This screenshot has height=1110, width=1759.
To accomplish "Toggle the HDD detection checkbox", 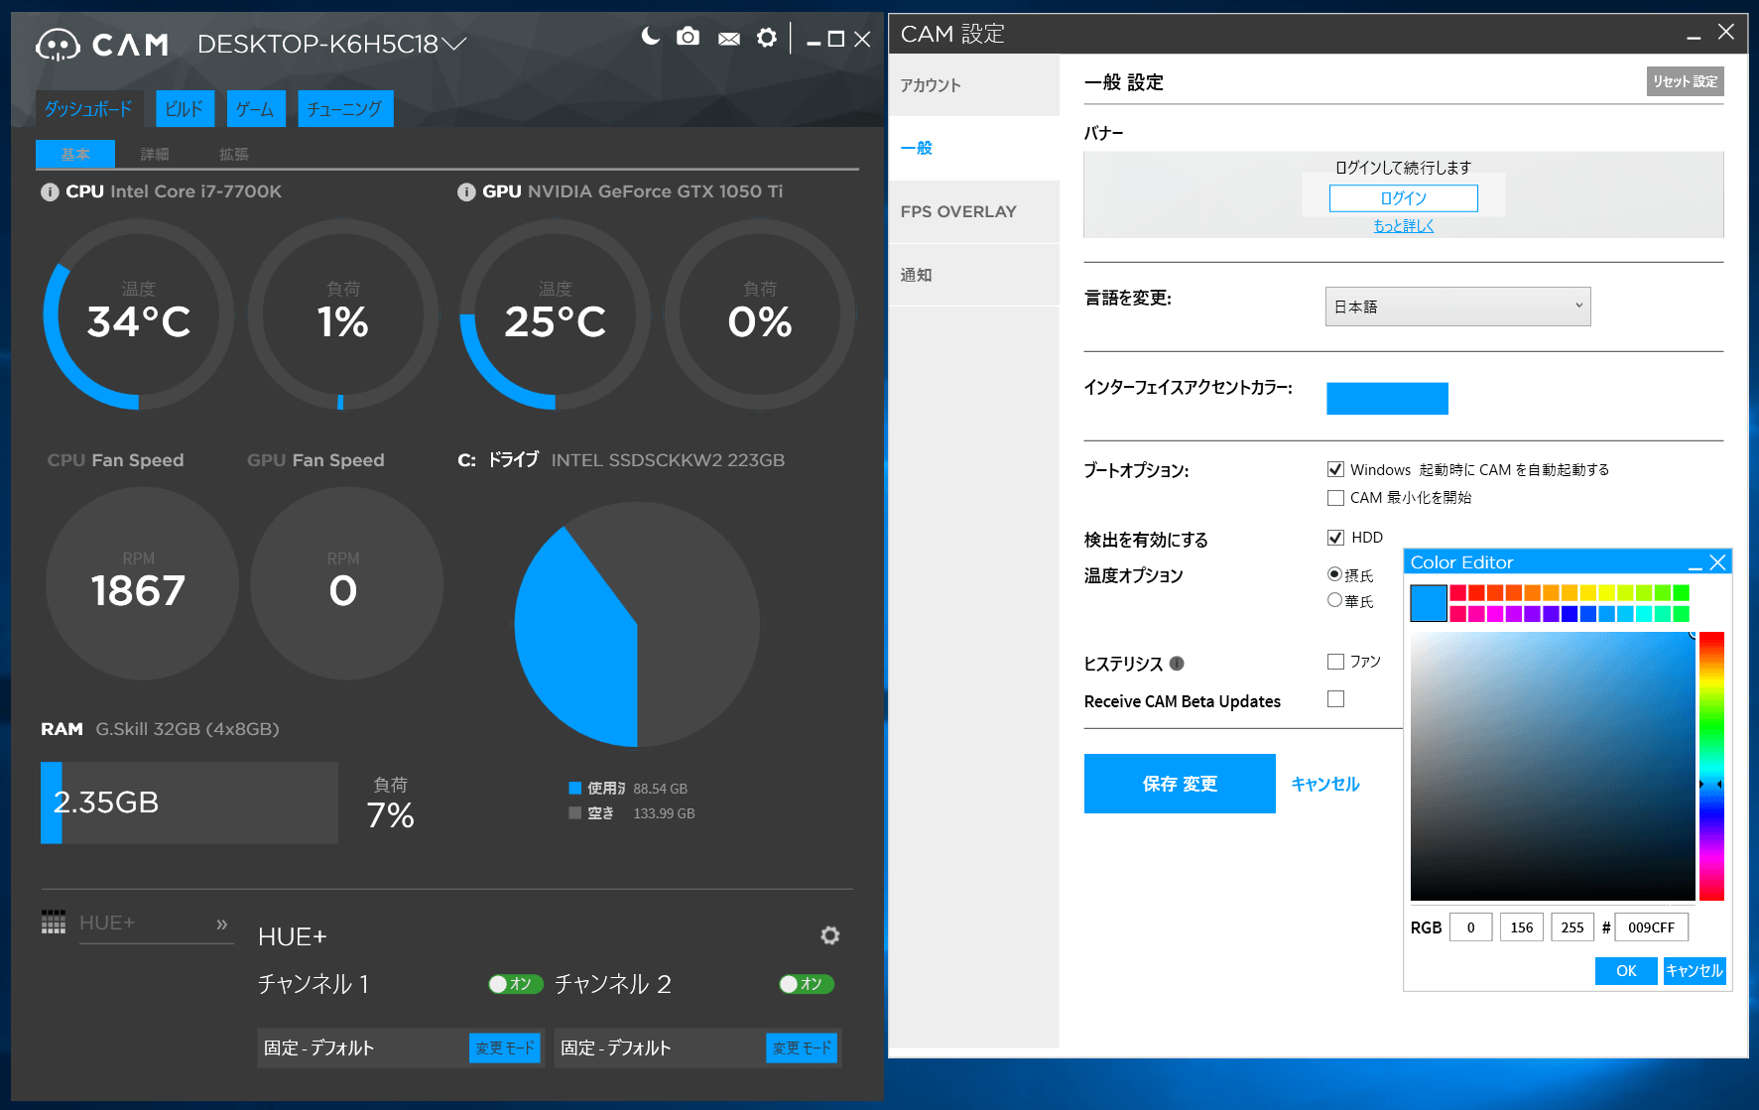I will coord(1335,537).
